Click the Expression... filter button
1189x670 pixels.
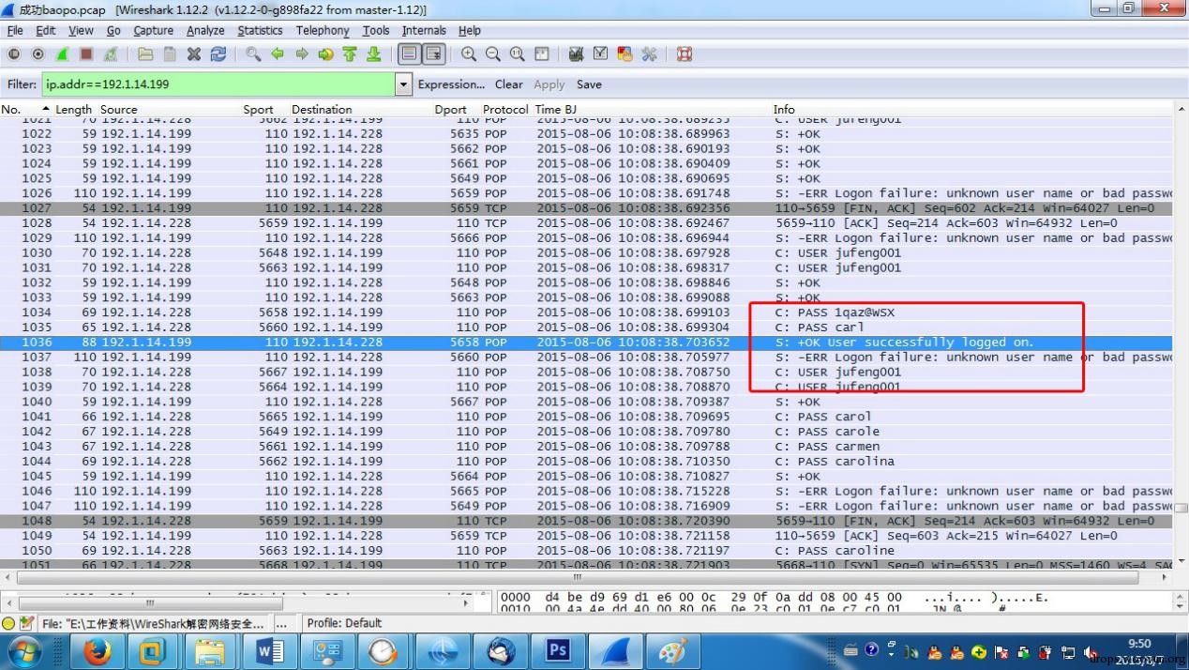click(x=451, y=84)
